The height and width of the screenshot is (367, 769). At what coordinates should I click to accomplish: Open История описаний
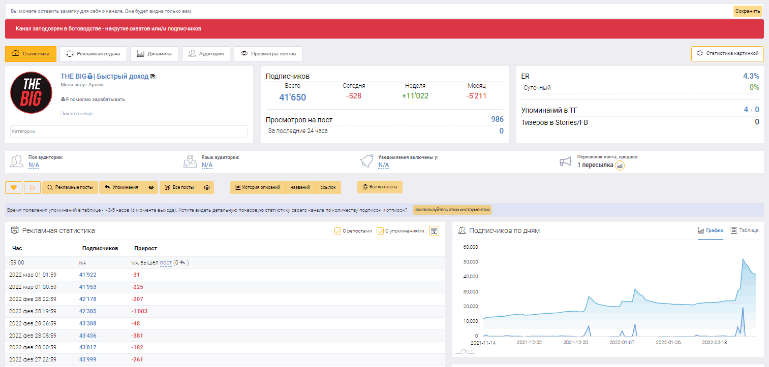coord(258,187)
